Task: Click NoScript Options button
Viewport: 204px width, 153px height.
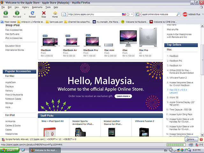Action: click(191, 139)
